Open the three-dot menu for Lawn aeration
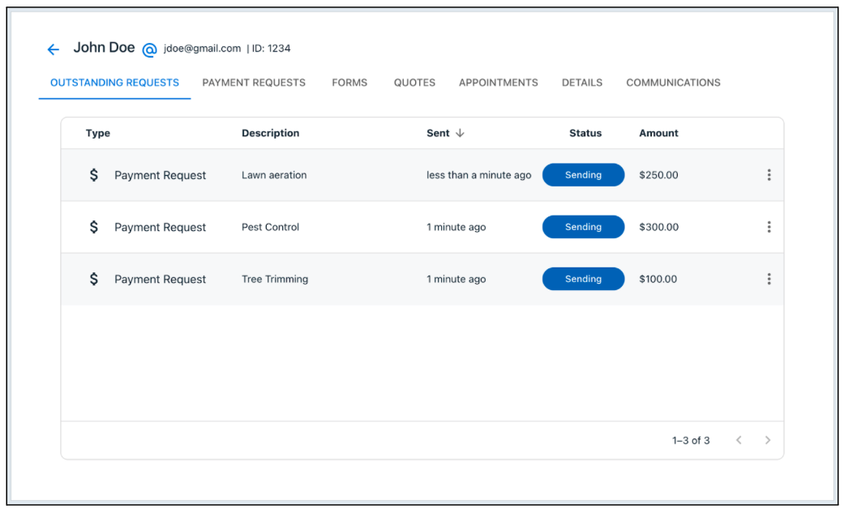844x509 pixels. 769,175
